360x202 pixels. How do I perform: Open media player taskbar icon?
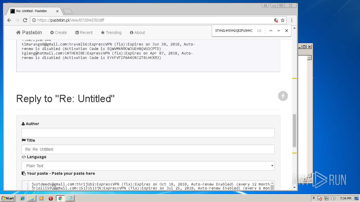pyautogui.click(x=41, y=198)
